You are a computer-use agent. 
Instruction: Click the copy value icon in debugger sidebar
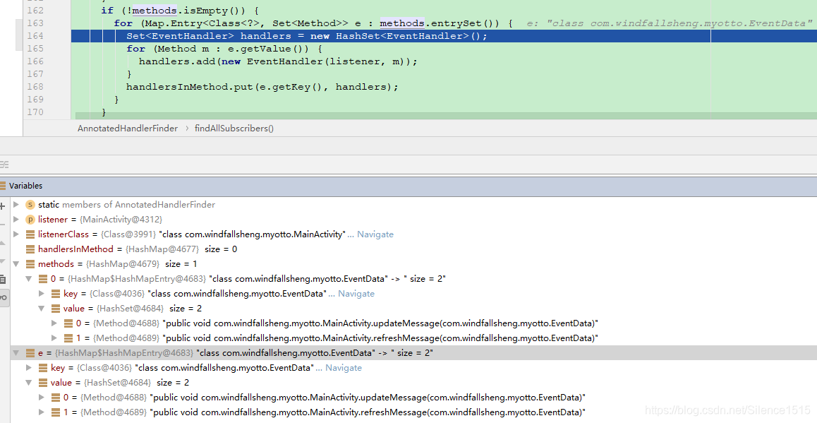point(3,280)
